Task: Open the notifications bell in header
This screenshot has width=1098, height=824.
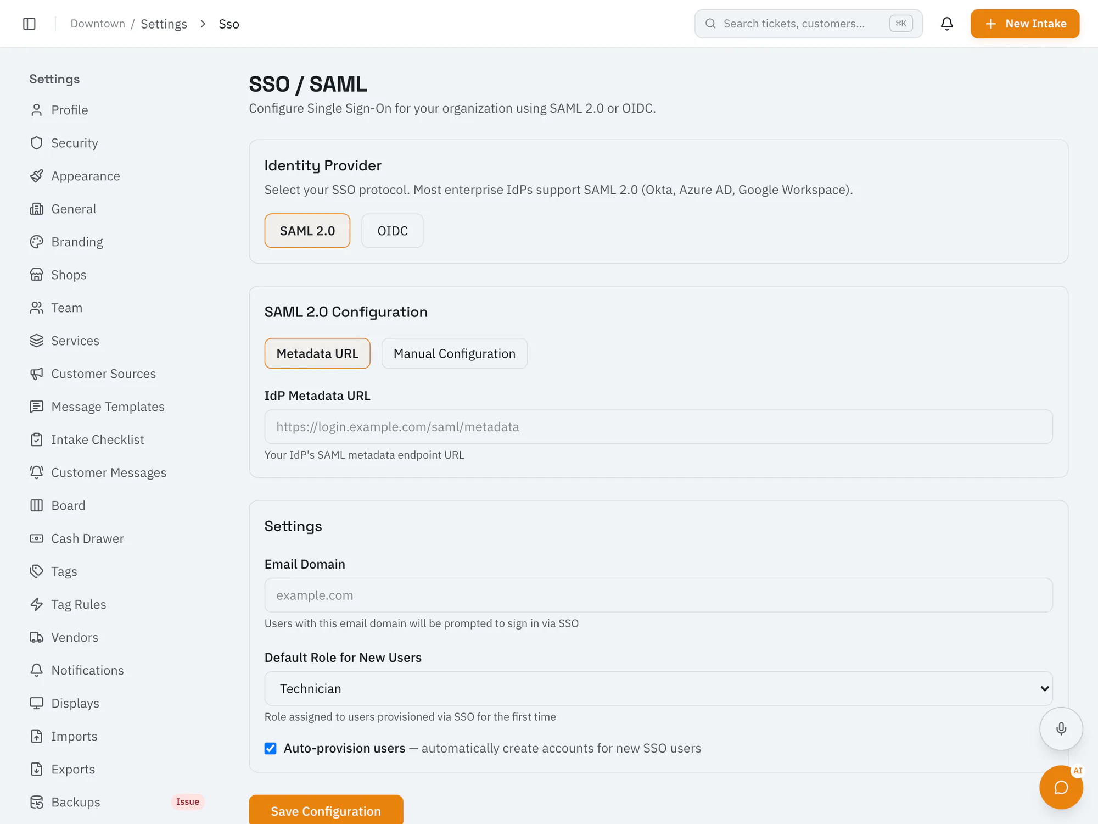Action: (946, 24)
